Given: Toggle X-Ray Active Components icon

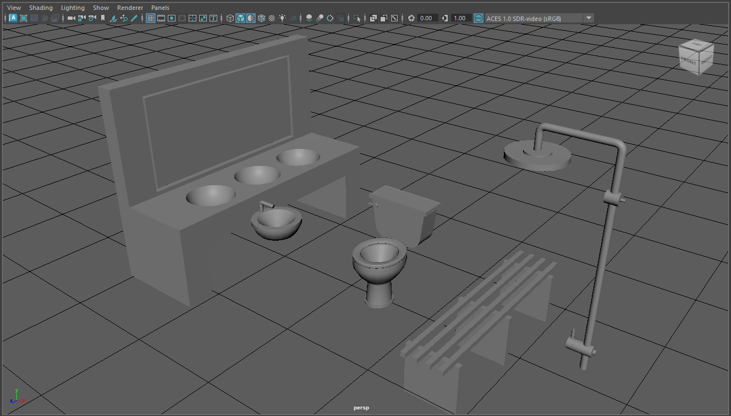Looking at the screenshot, I should pos(384,18).
